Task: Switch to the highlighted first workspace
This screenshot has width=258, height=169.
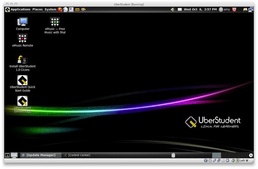Action: tap(216, 155)
